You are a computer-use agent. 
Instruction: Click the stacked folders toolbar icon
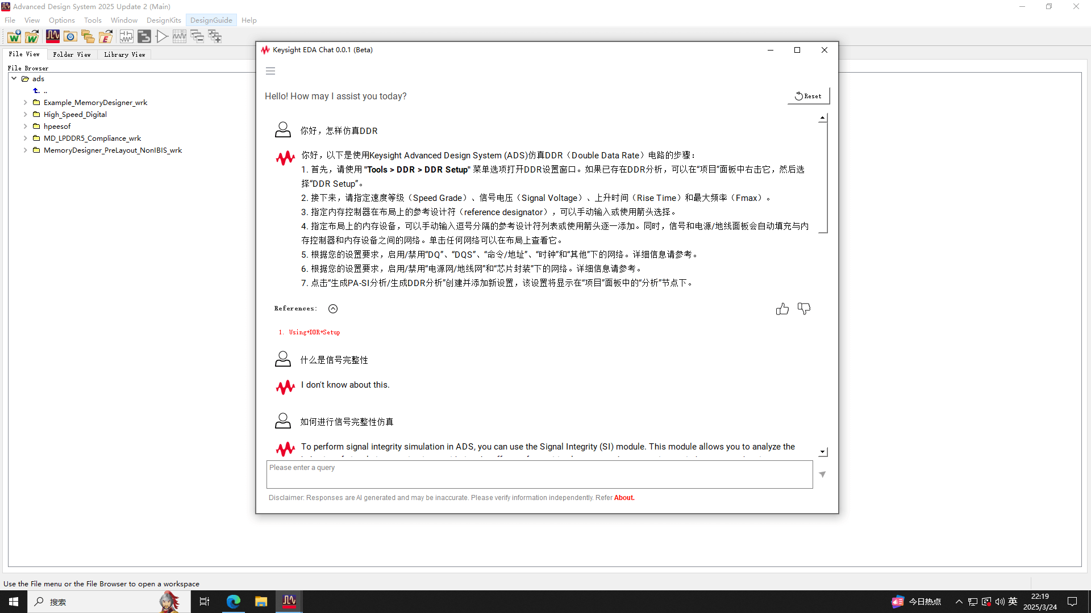[x=88, y=37]
